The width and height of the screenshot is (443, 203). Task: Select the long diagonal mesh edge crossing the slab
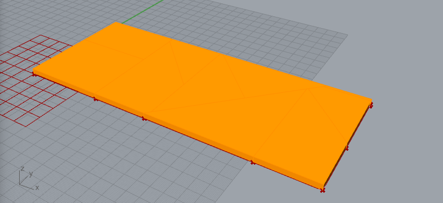coord(226,101)
